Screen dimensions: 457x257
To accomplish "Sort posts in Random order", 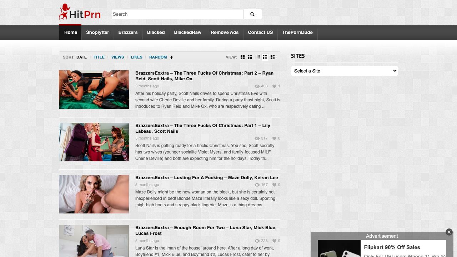I will click(x=158, y=57).
